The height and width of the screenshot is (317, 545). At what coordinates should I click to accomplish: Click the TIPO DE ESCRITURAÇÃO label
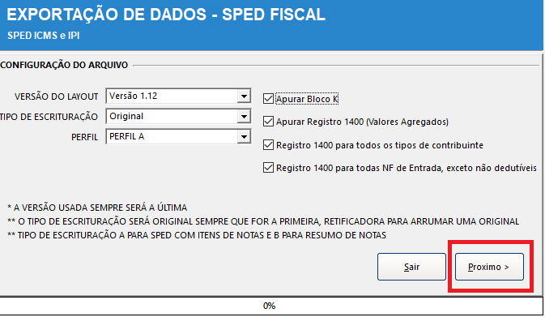pyautogui.click(x=49, y=117)
